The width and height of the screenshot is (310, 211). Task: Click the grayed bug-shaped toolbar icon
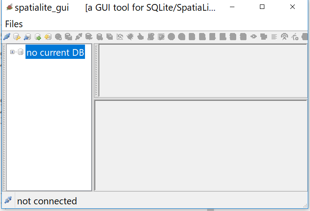(130, 37)
